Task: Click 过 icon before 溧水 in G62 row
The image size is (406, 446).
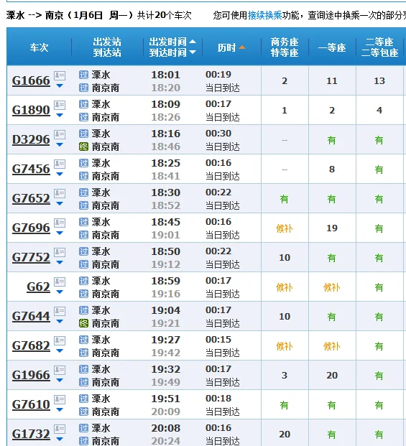Action: (x=83, y=281)
